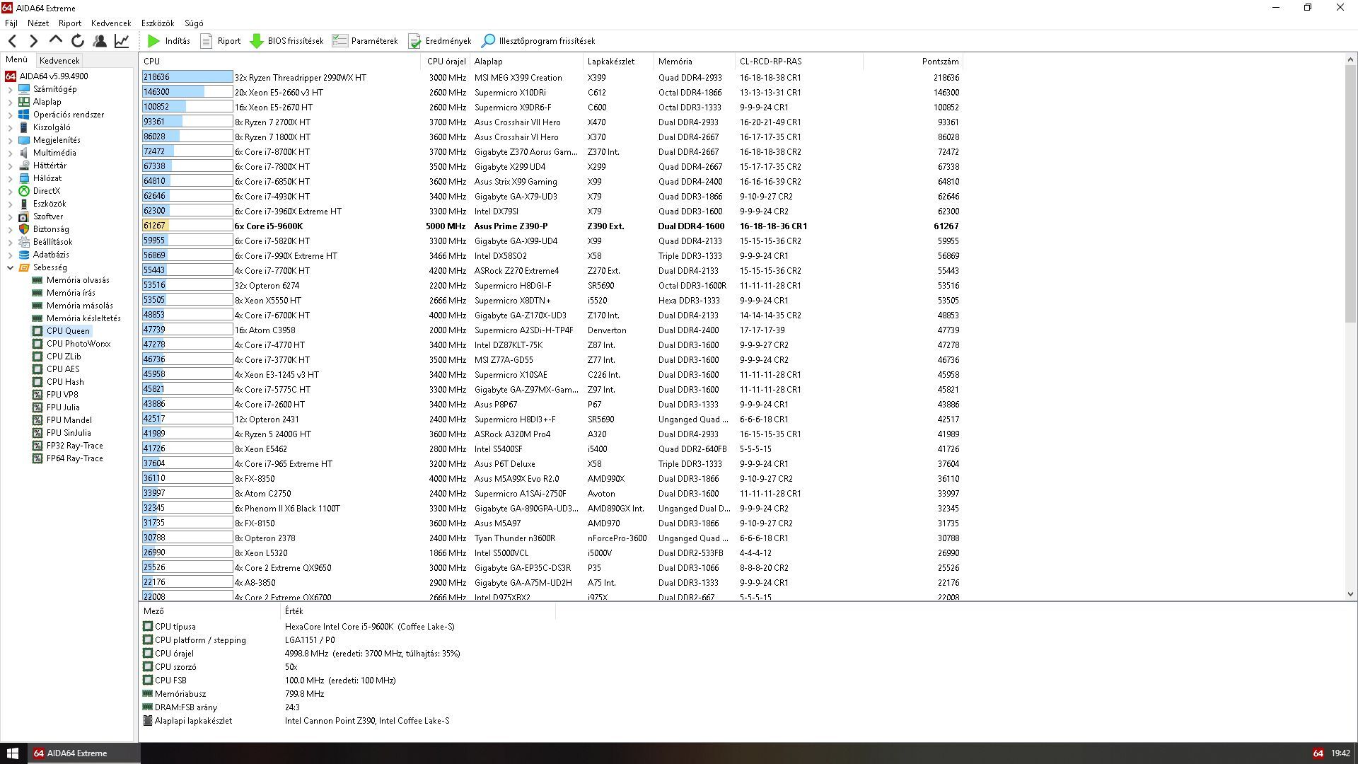Open the graph chart icon in toolbar
Screen dimensions: 1358x764
(x=122, y=41)
